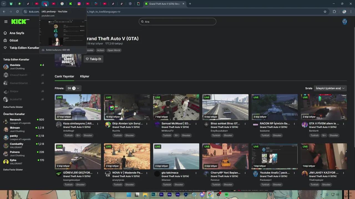The width and height of the screenshot is (355, 199).
Task: Open the Kick hamburger sidebar menu
Action: click(6, 22)
